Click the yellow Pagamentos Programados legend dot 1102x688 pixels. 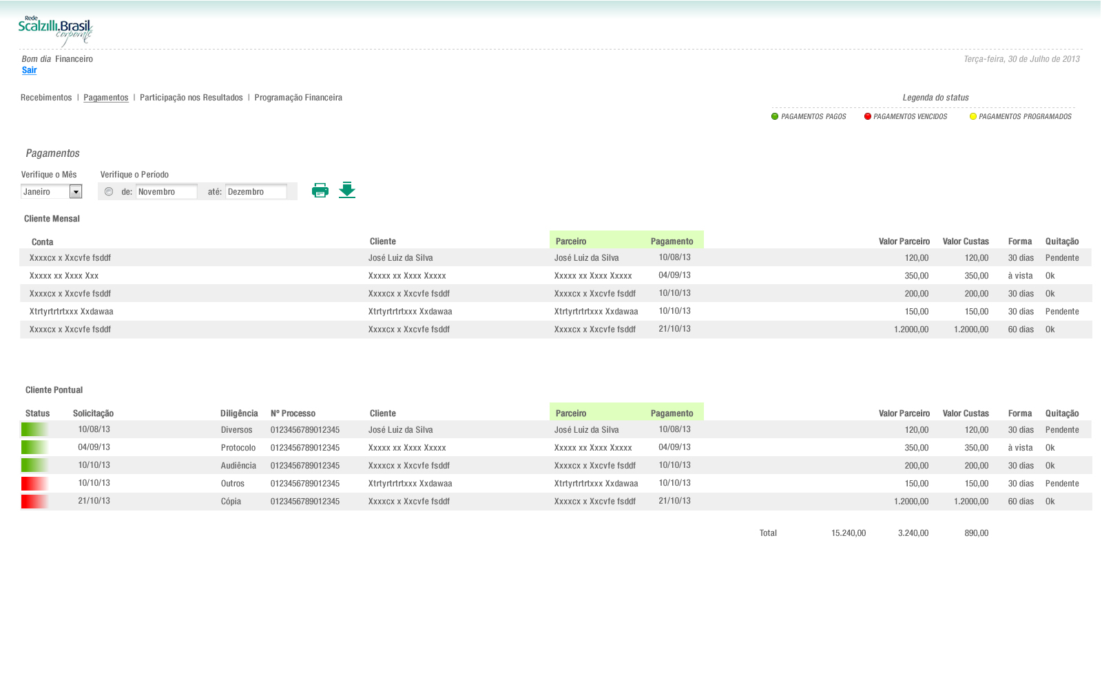pyautogui.click(x=973, y=116)
